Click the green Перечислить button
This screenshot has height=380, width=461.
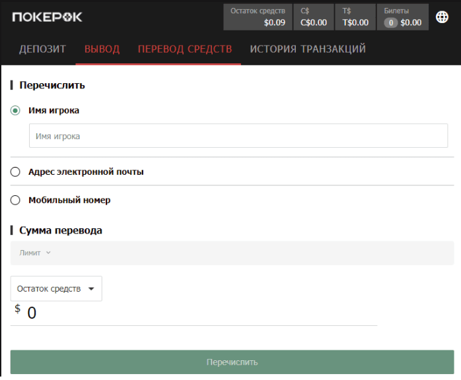point(232,362)
